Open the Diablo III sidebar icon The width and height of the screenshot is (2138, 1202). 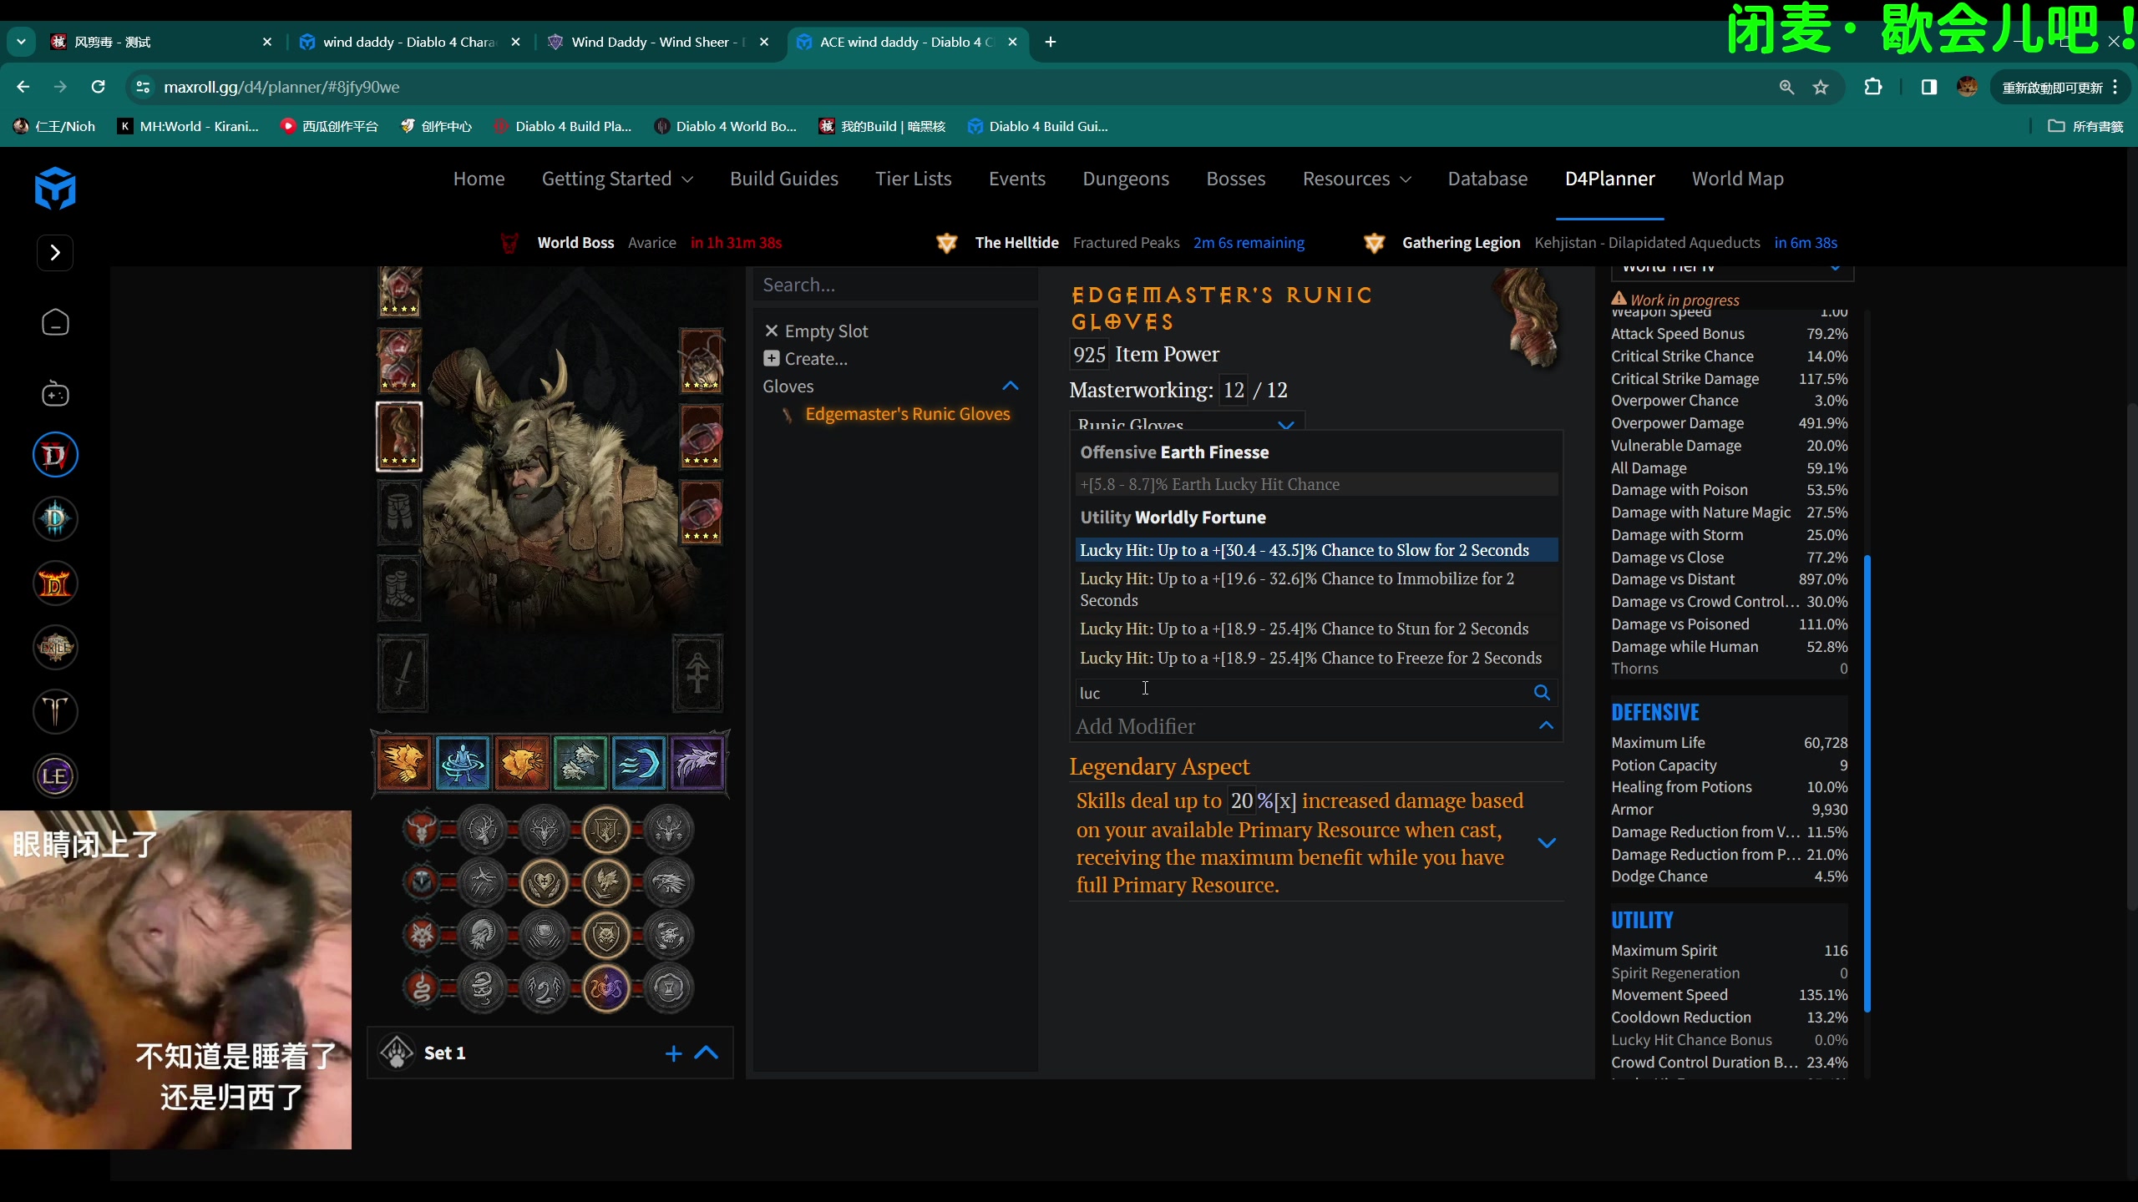[55, 519]
